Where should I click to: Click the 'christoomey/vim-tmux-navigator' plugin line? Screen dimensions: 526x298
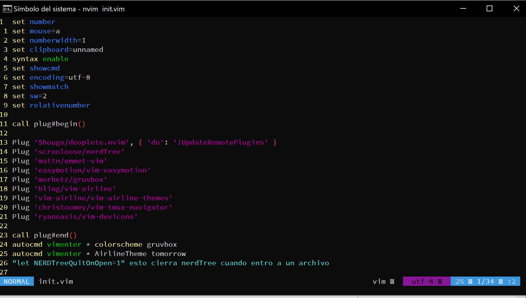(92, 207)
